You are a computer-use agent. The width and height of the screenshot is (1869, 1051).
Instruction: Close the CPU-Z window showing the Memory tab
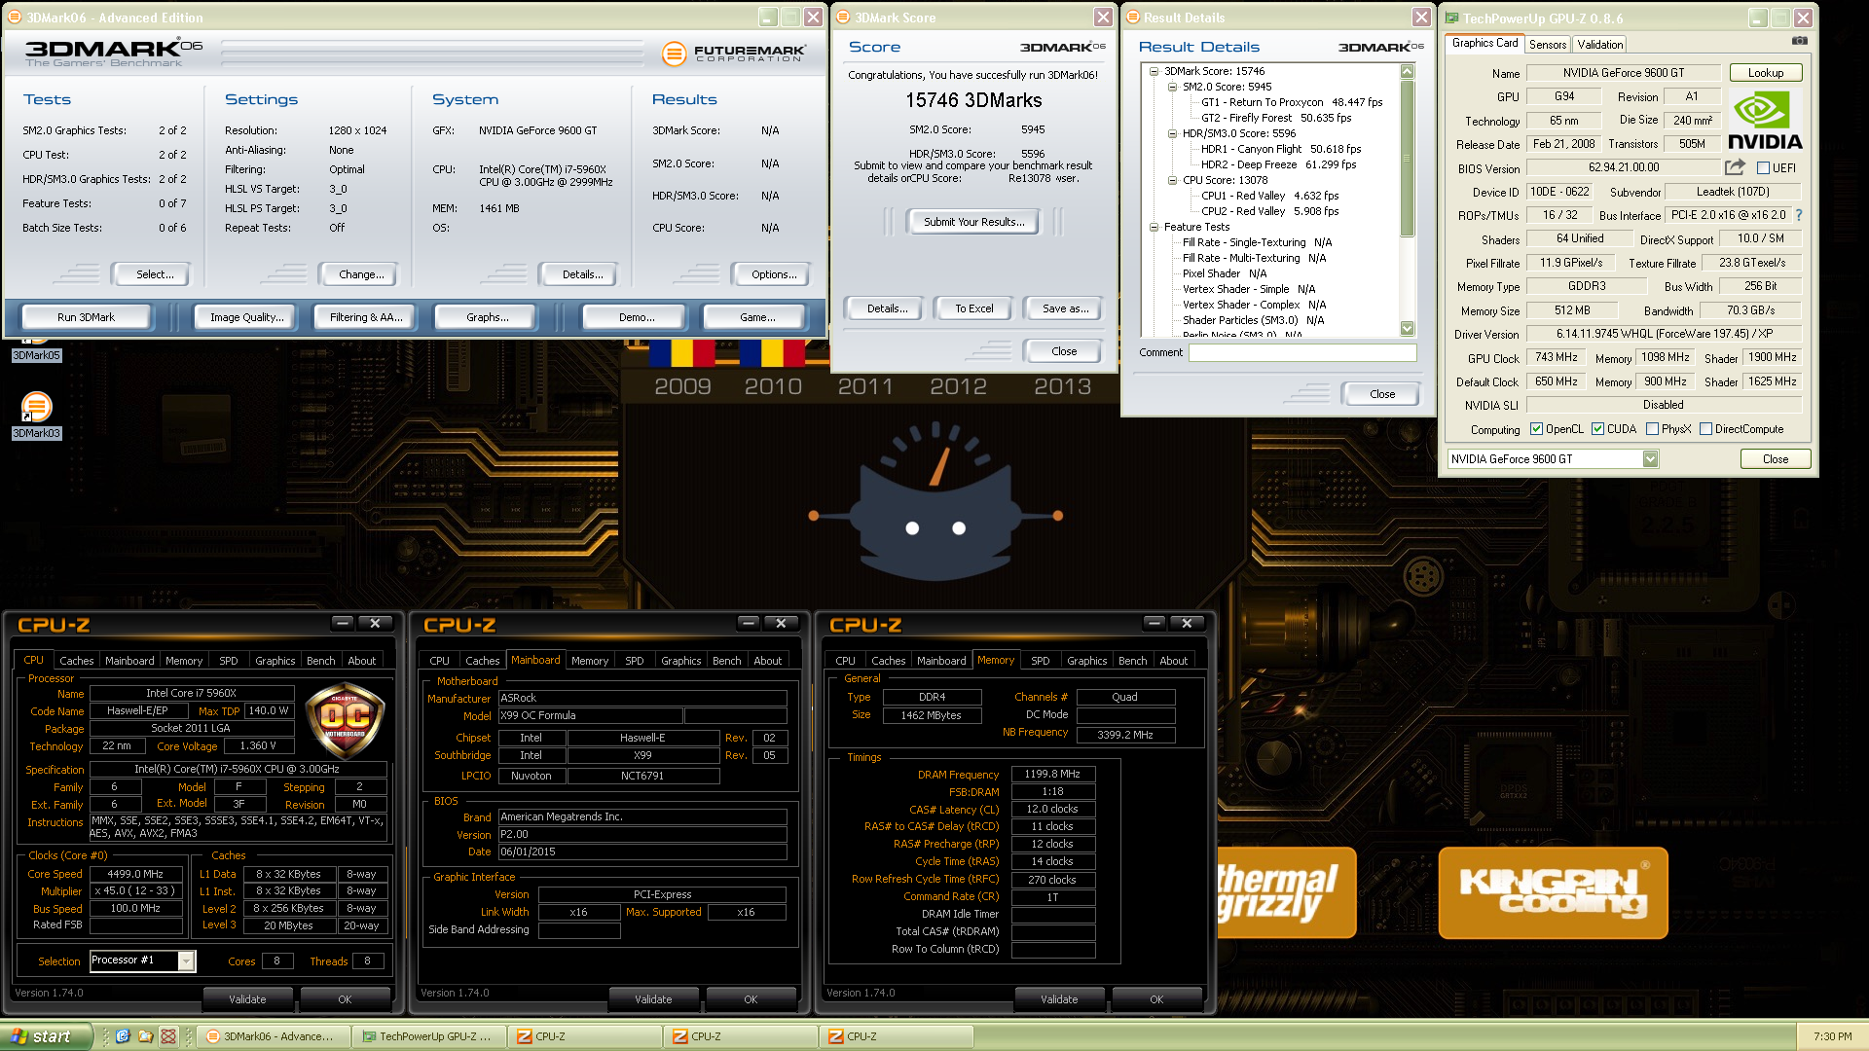pyautogui.click(x=1188, y=623)
